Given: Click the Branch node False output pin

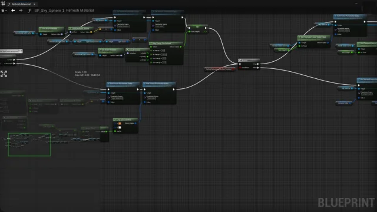Looking at the screenshot, I should [x=258, y=68].
